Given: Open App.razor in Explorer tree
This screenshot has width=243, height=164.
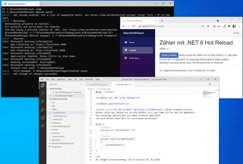Looking at the screenshot, I should tap(56, 140).
